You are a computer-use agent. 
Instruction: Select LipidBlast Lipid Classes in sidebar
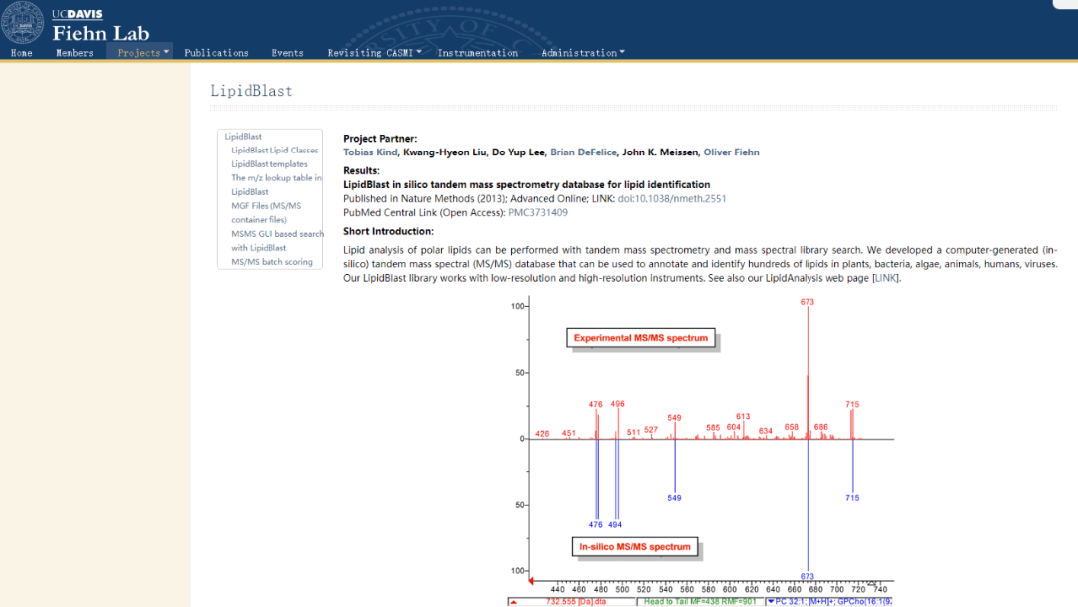(274, 151)
